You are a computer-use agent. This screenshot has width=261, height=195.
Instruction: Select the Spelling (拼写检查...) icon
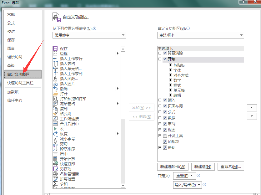pos(55,179)
